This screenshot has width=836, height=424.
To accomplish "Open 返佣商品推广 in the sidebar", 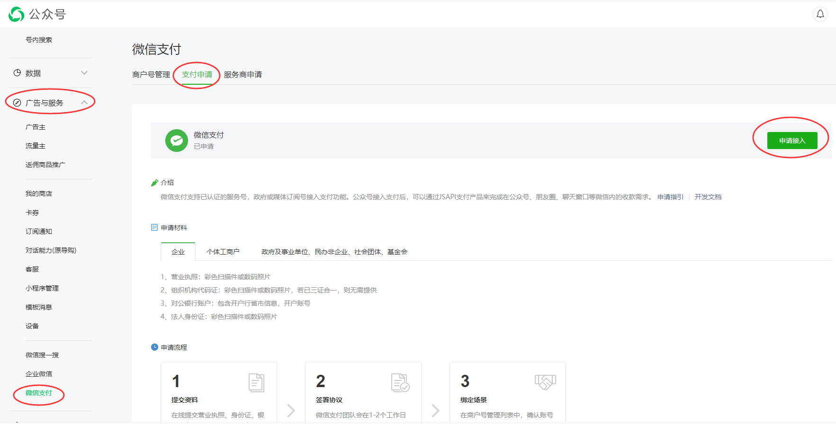I will [45, 165].
